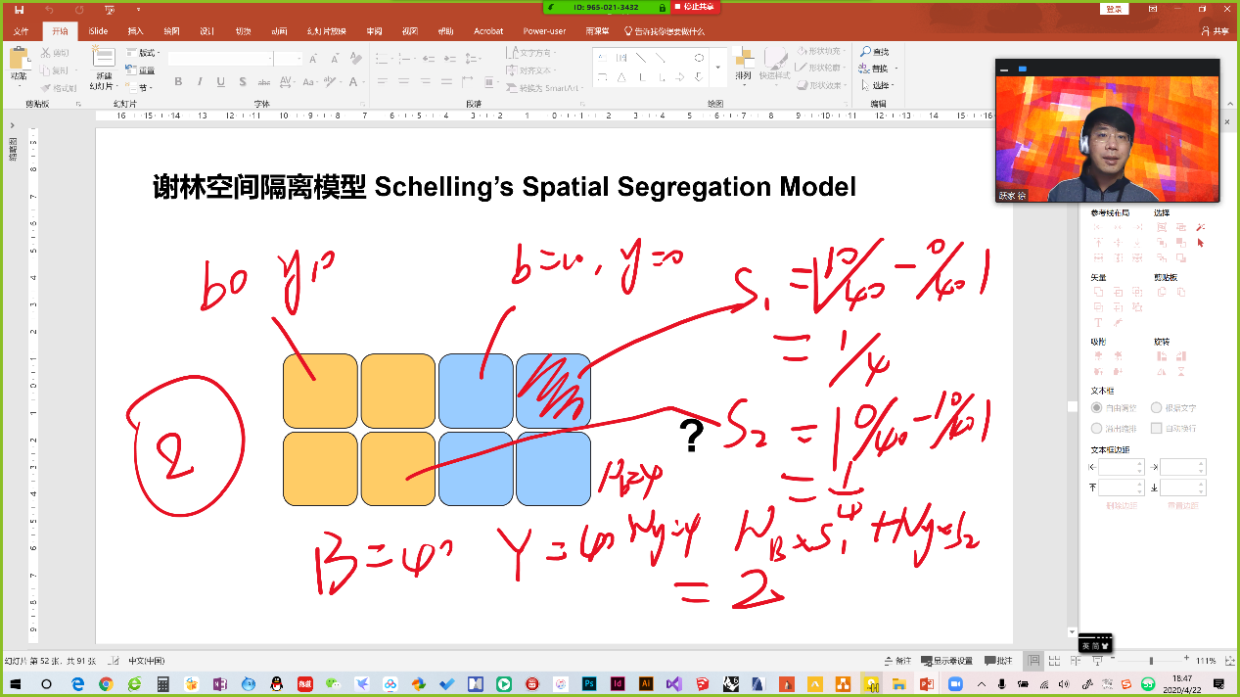Click the Underline formatting icon

(220, 82)
